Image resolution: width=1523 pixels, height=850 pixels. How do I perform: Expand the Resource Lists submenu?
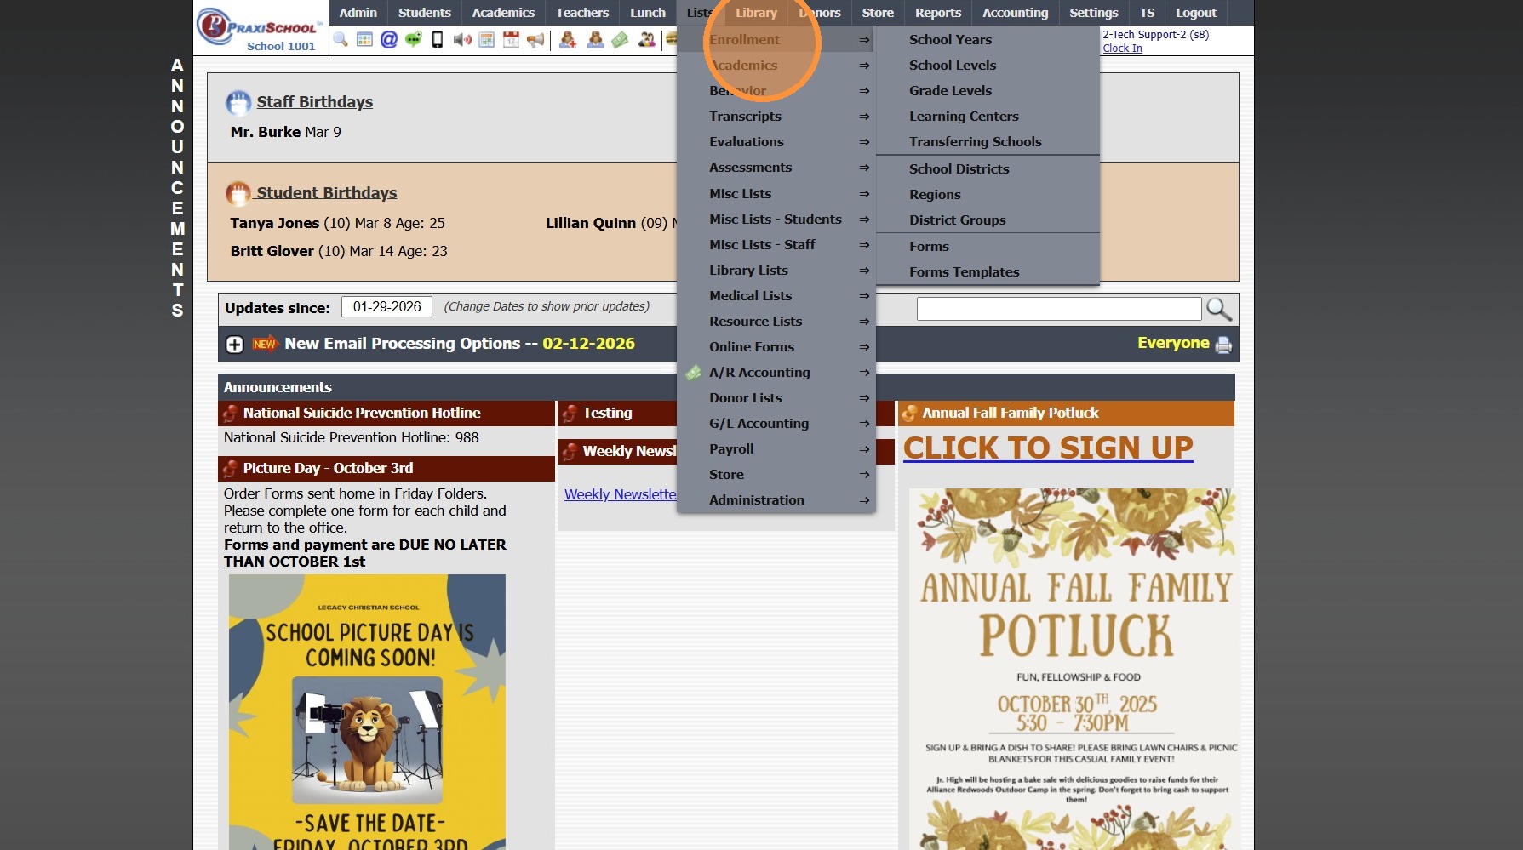pyautogui.click(x=776, y=322)
